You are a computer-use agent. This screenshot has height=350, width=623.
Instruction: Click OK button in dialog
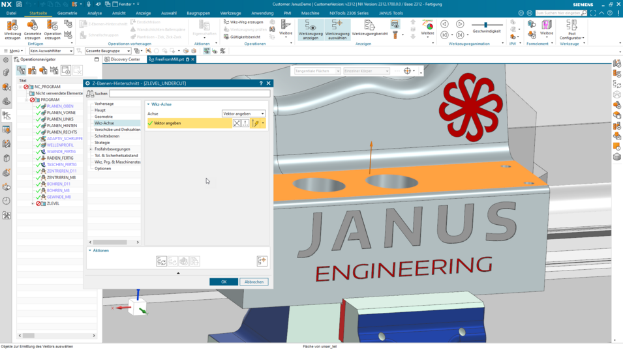tap(224, 282)
